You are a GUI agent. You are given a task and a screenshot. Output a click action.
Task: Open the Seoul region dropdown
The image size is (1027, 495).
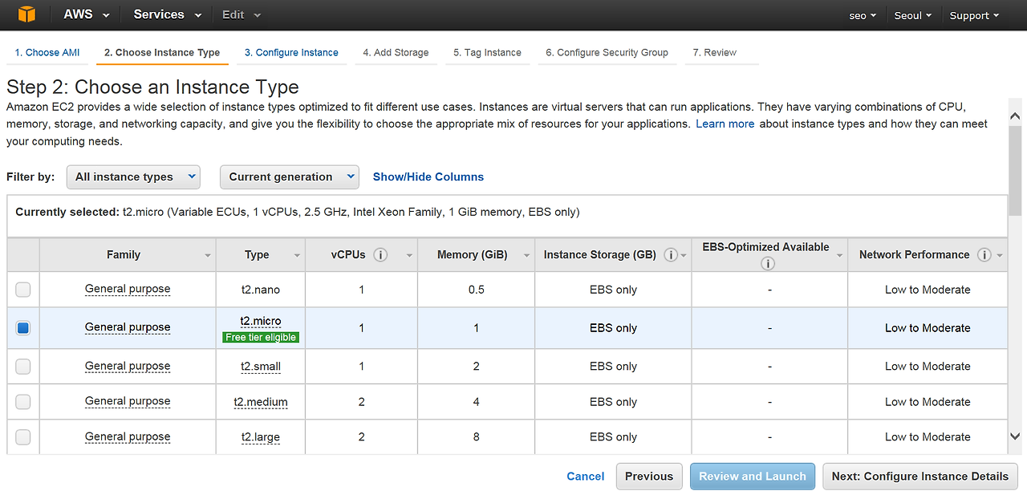913,15
